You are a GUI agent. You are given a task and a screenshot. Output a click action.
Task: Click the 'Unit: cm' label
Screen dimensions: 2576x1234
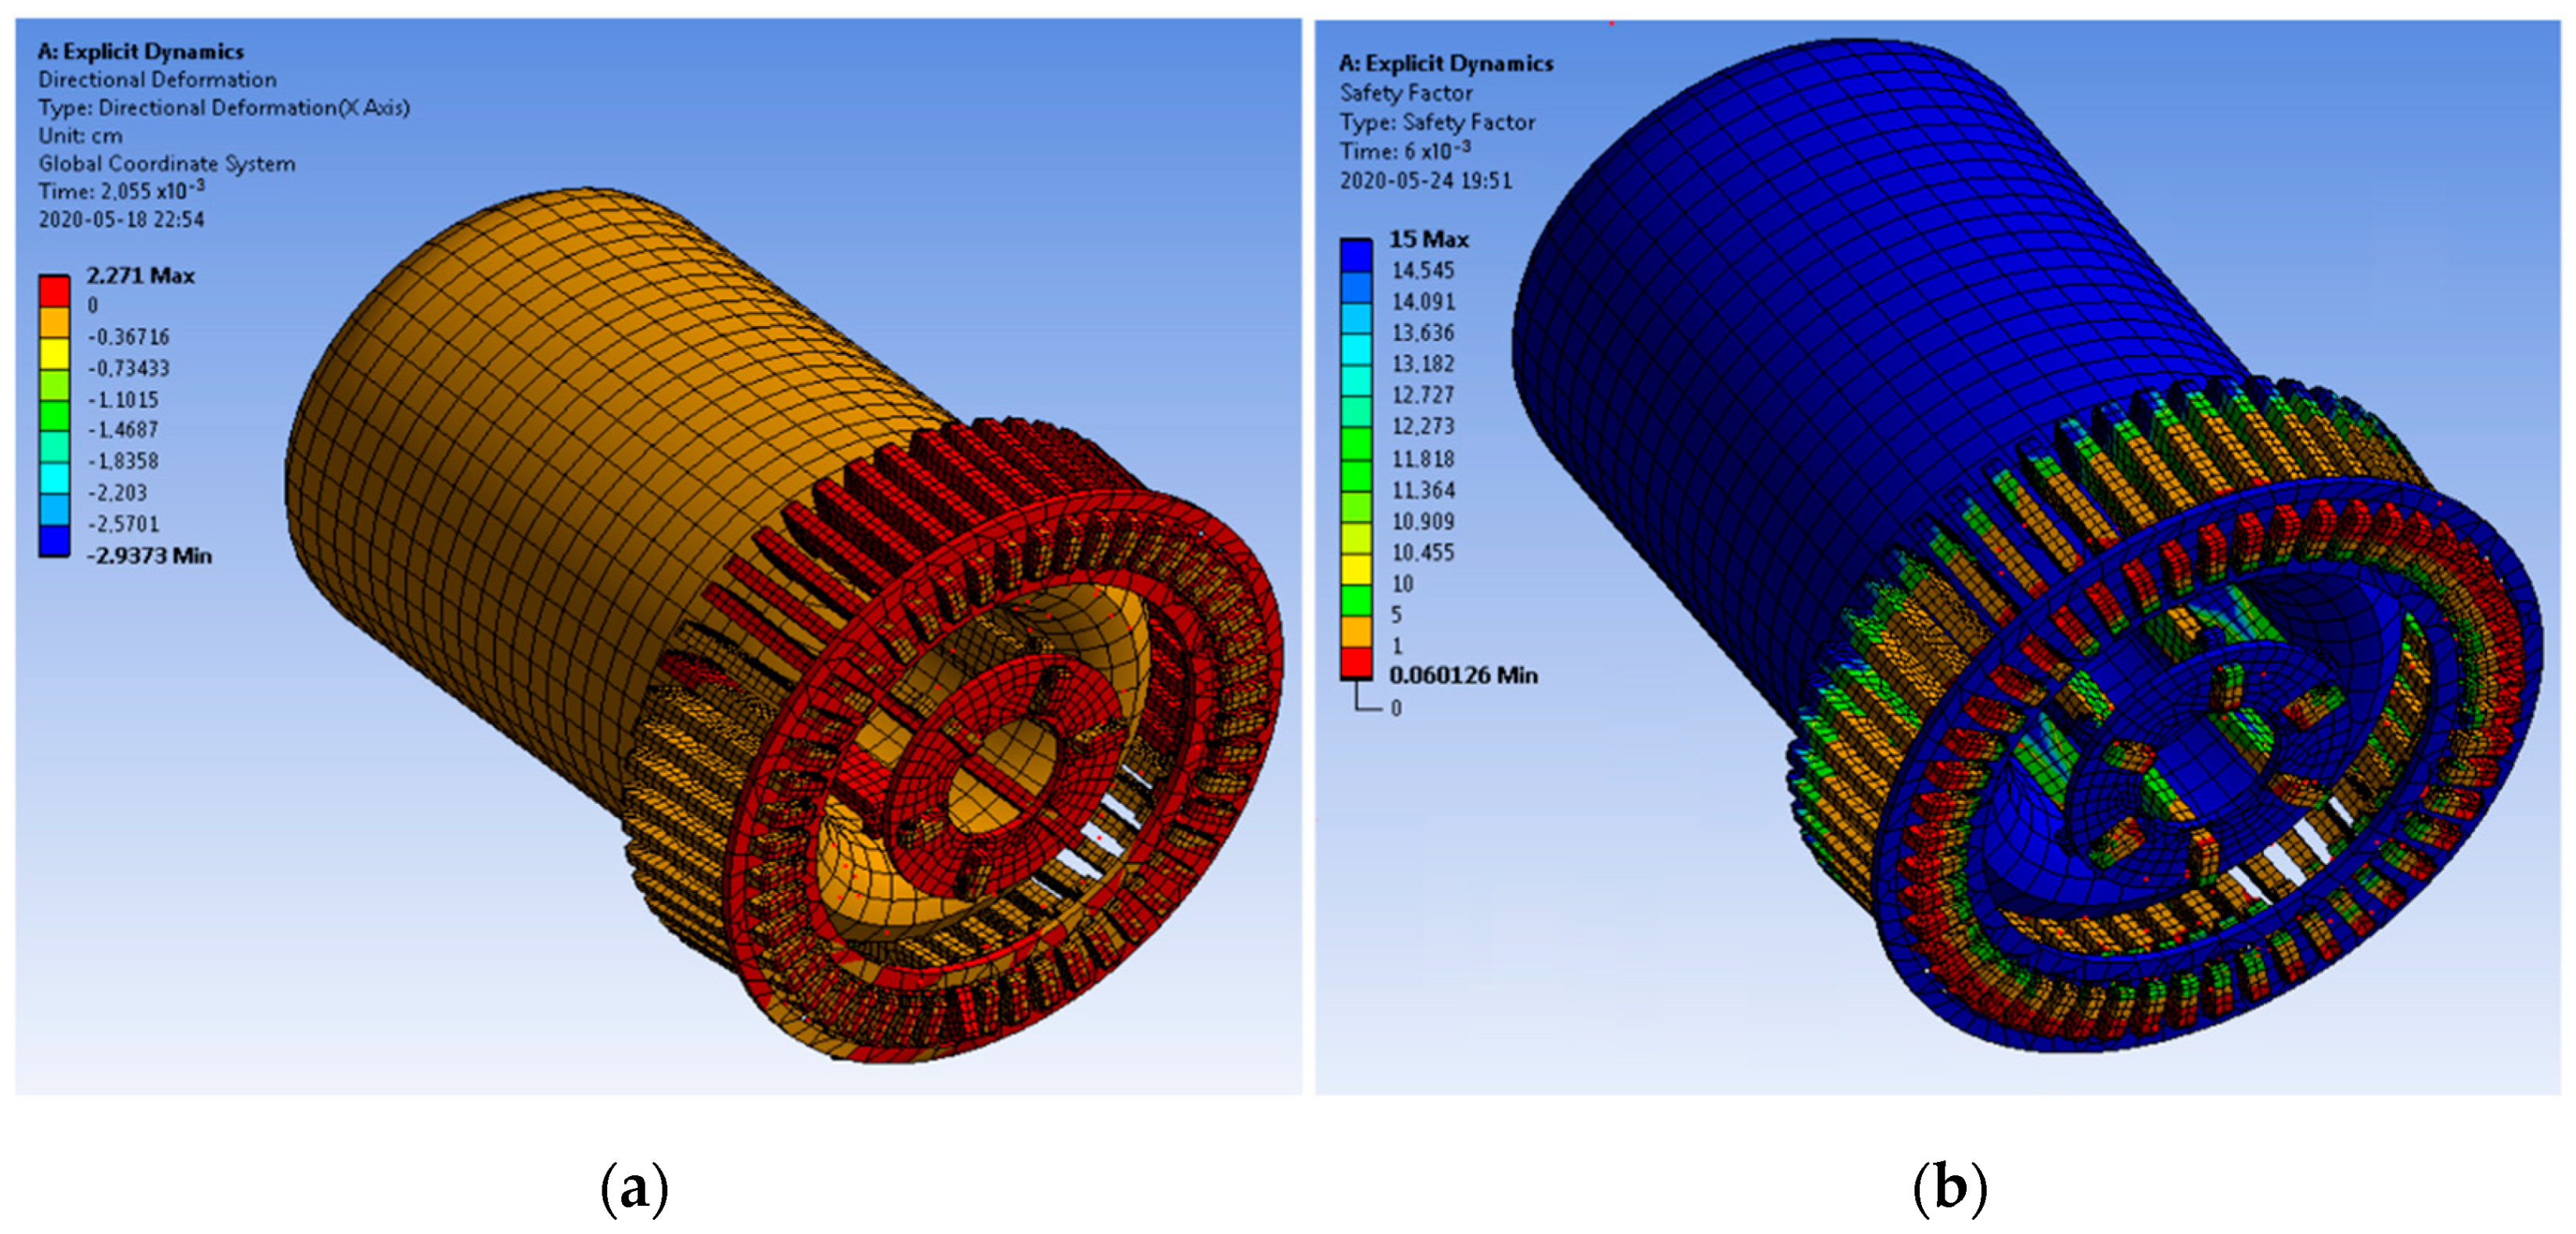point(80,135)
